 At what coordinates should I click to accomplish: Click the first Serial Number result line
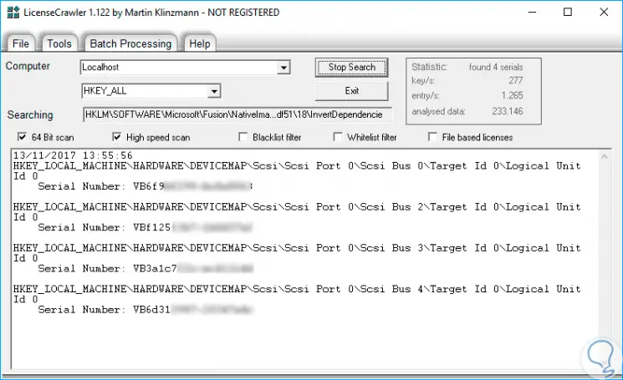coord(144,186)
